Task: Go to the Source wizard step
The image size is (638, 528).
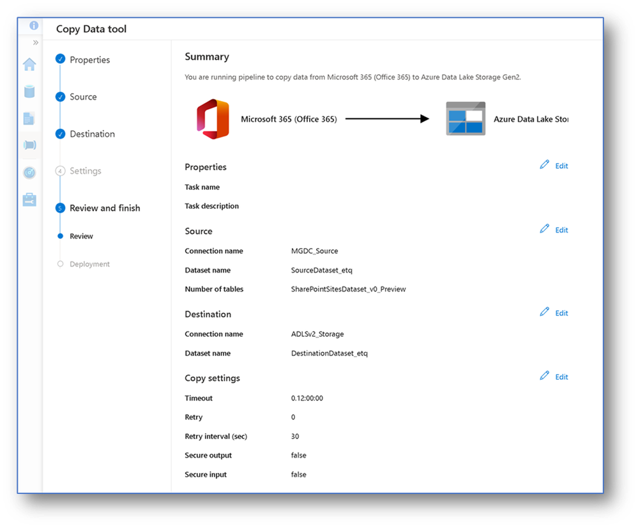Action: [x=84, y=97]
